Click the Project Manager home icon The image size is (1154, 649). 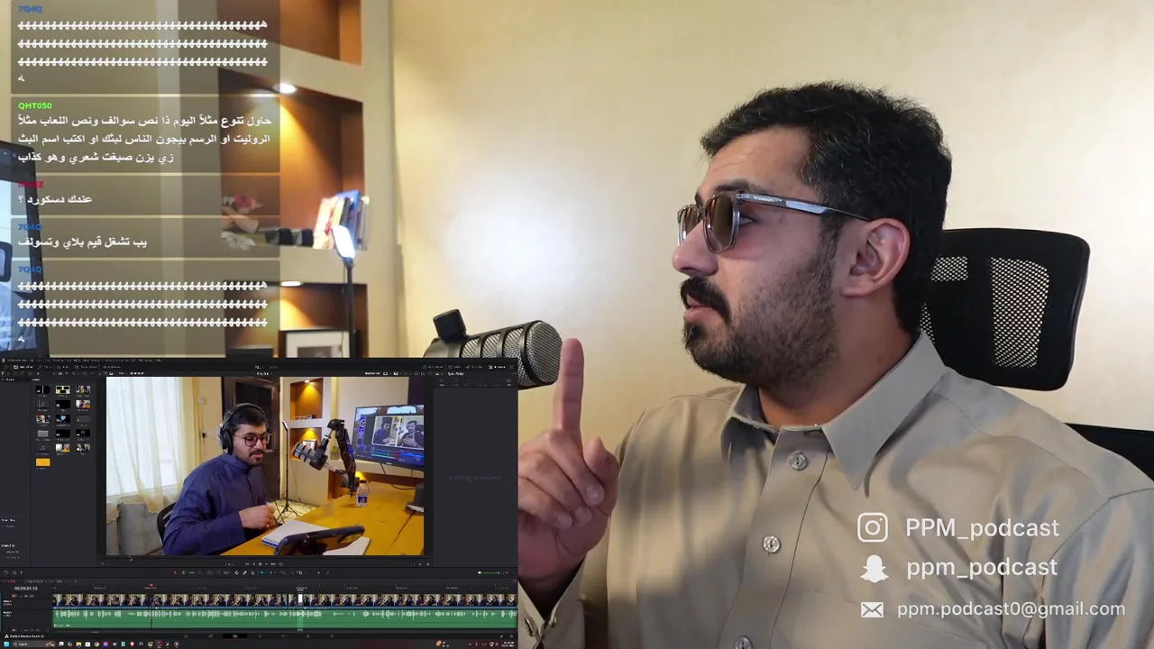click(501, 636)
